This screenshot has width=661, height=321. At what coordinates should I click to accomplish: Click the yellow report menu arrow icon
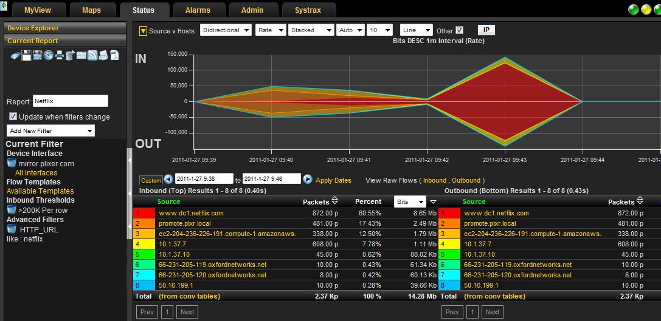pos(143,31)
